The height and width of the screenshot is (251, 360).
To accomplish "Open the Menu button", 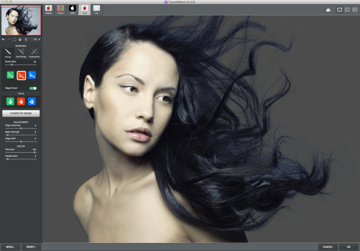I will (10, 247).
